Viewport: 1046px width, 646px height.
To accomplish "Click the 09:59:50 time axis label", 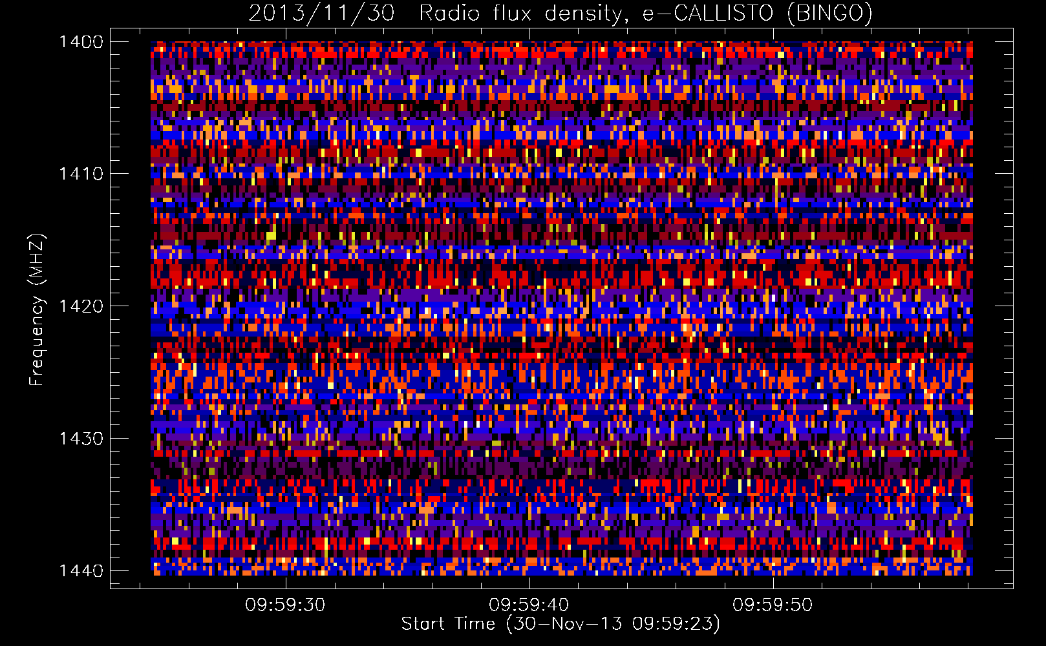I will tap(773, 605).
